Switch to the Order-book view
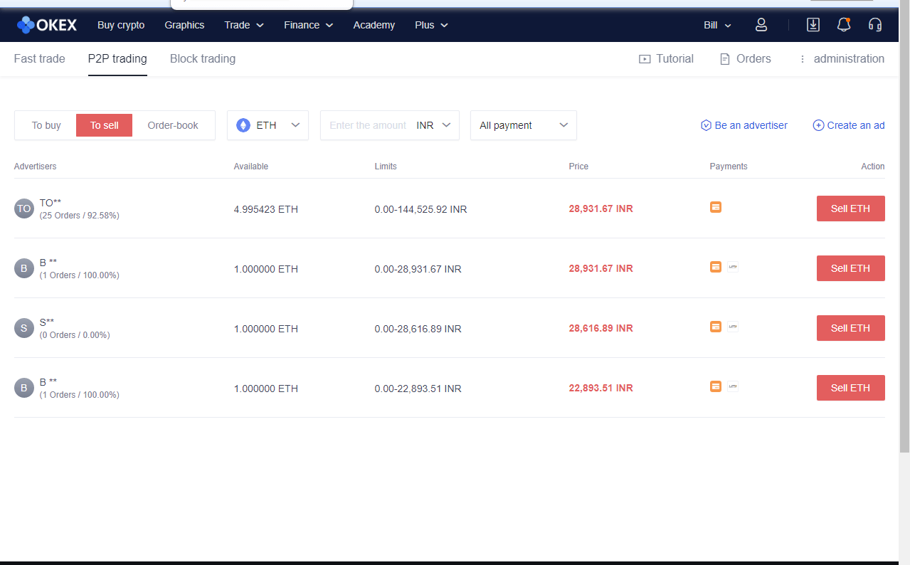This screenshot has width=910, height=565. click(x=173, y=125)
